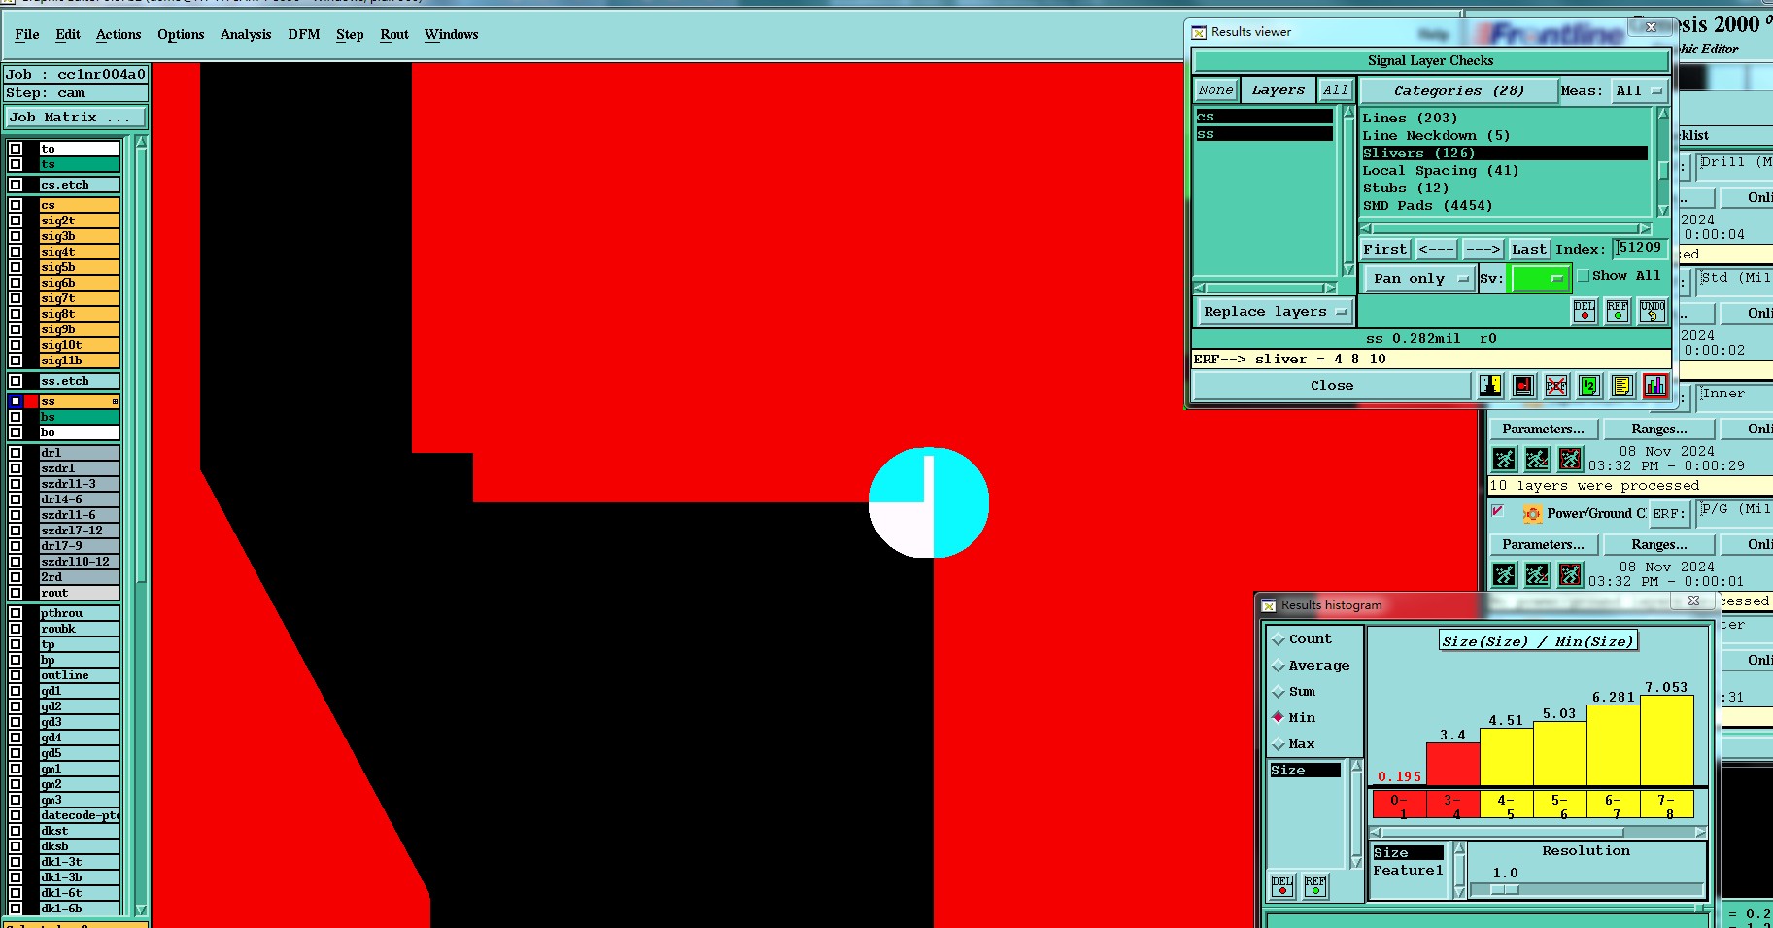Viewport: 1773px width, 928px height.
Task: Click Close in Results viewer
Action: click(1332, 386)
